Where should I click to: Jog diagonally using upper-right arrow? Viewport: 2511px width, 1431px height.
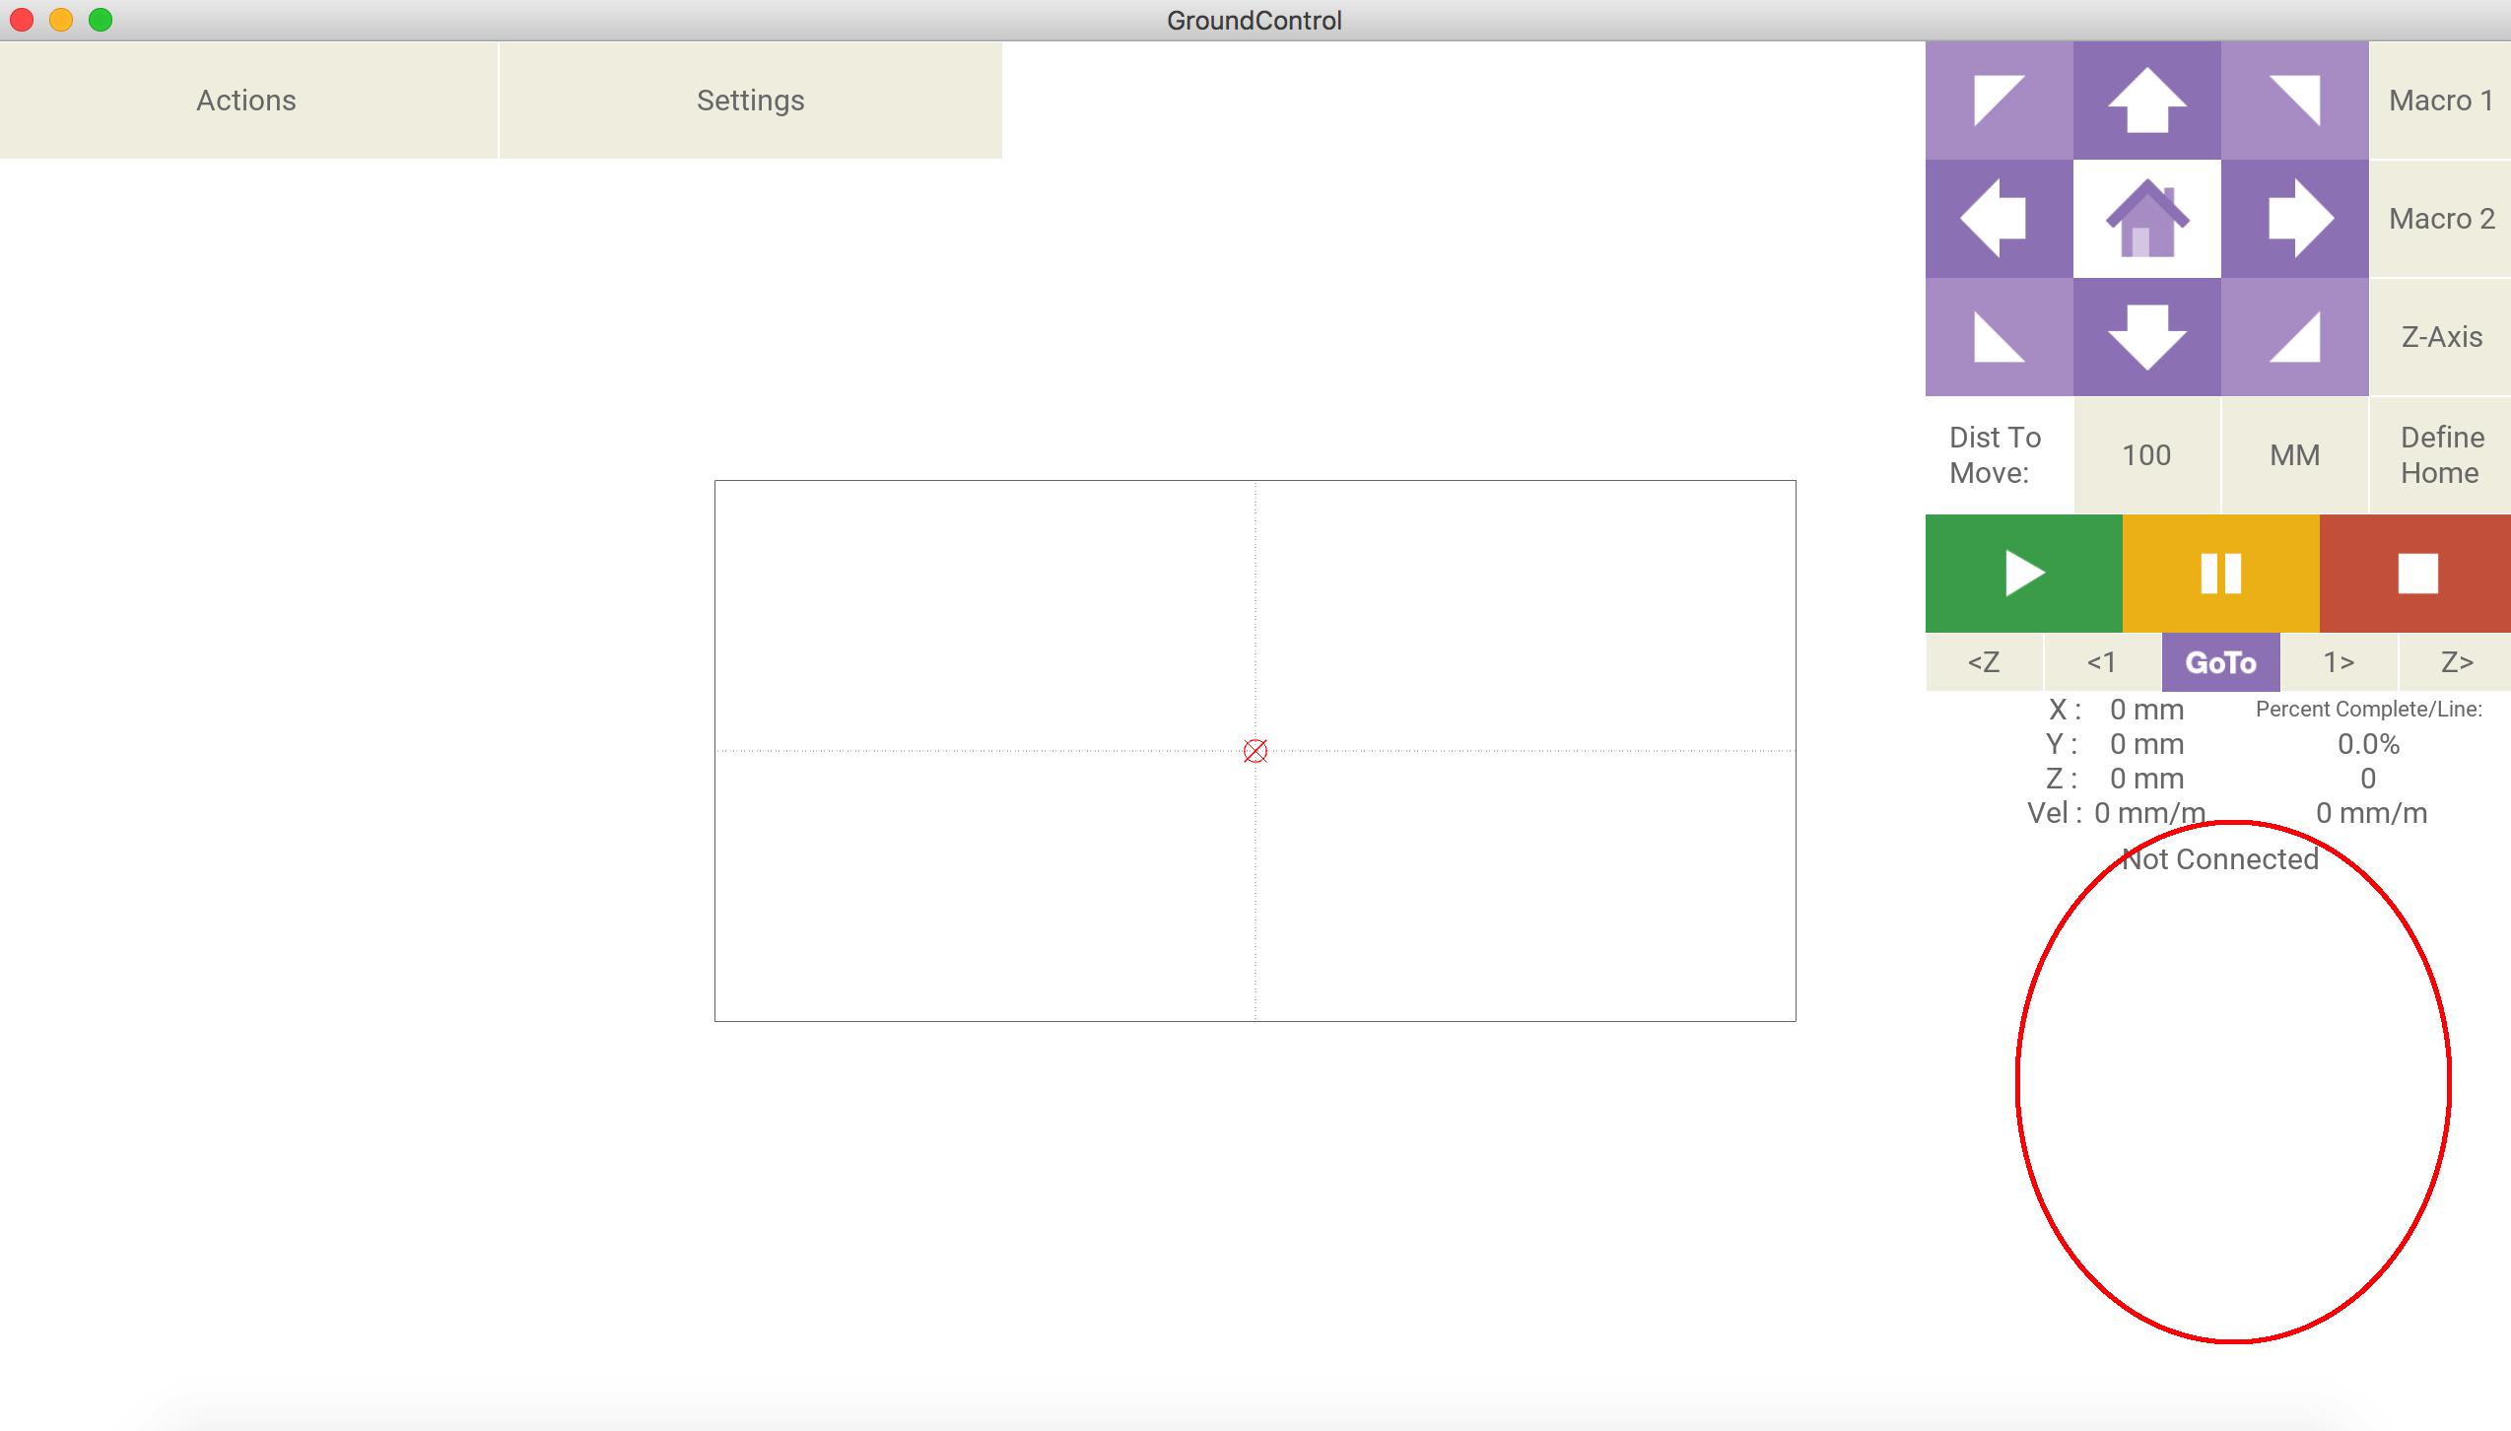(x=2294, y=100)
